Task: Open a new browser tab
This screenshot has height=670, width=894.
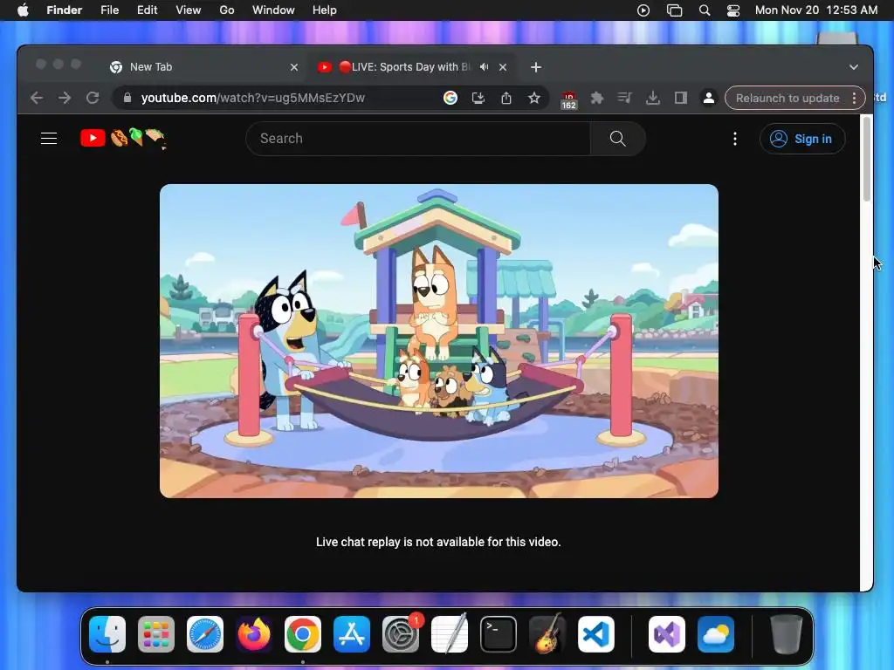Action: [536, 67]
